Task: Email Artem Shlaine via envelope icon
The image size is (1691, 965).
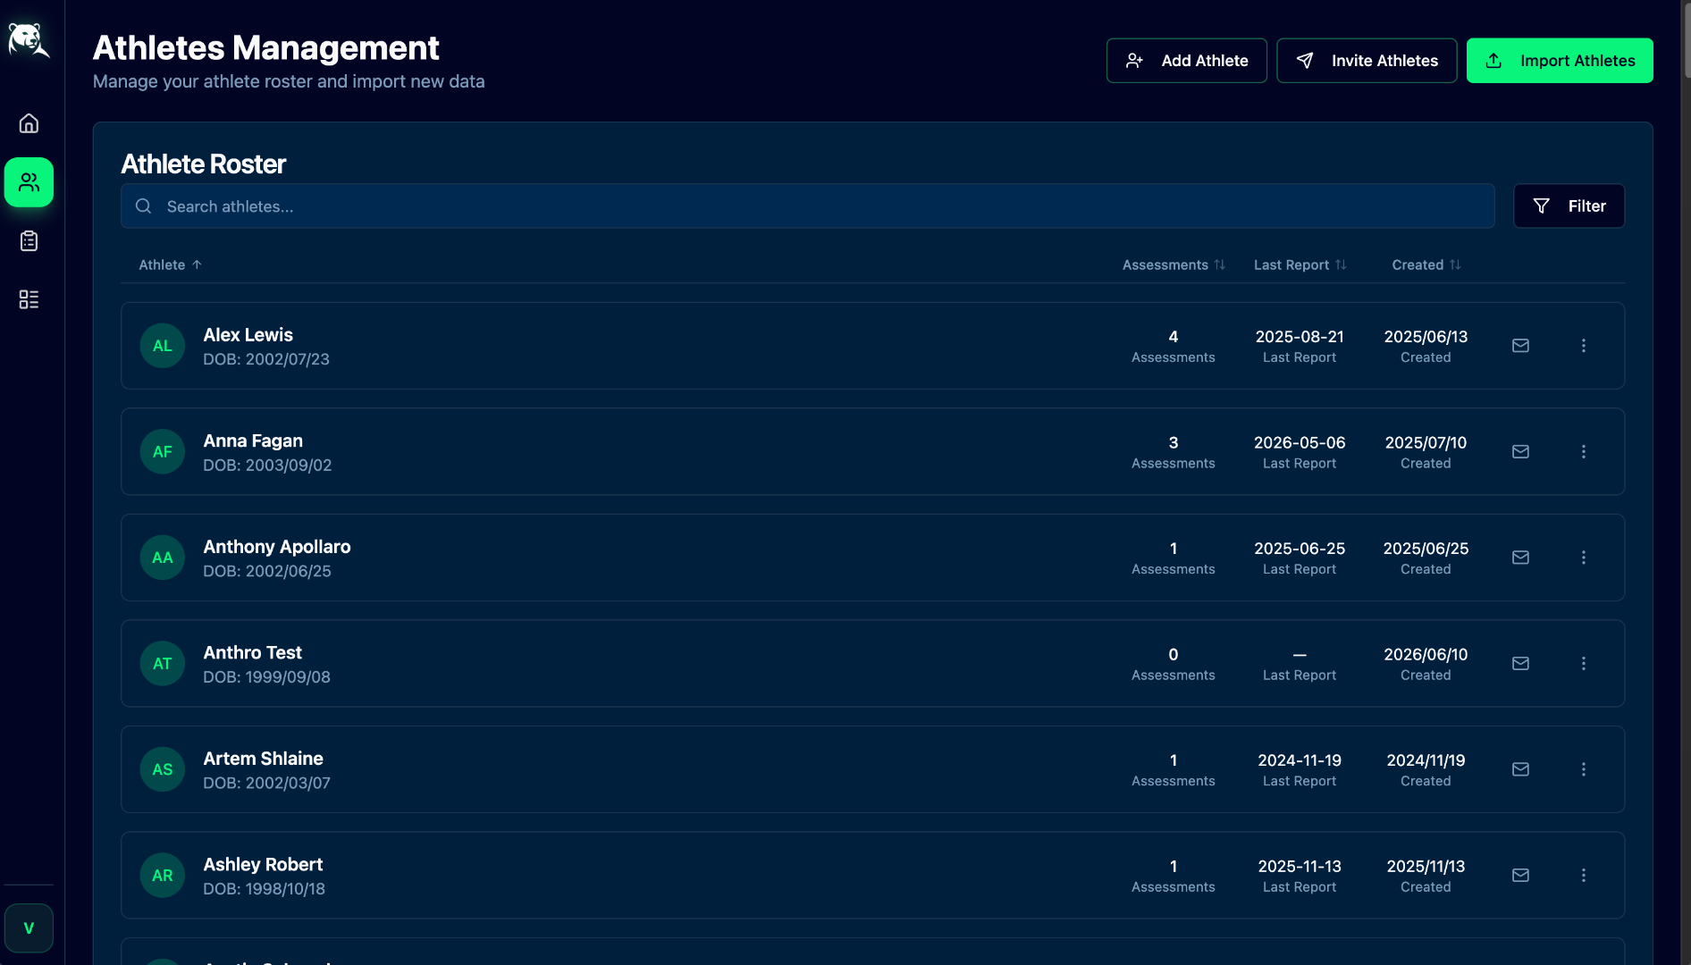Action: coord(1520,769)
